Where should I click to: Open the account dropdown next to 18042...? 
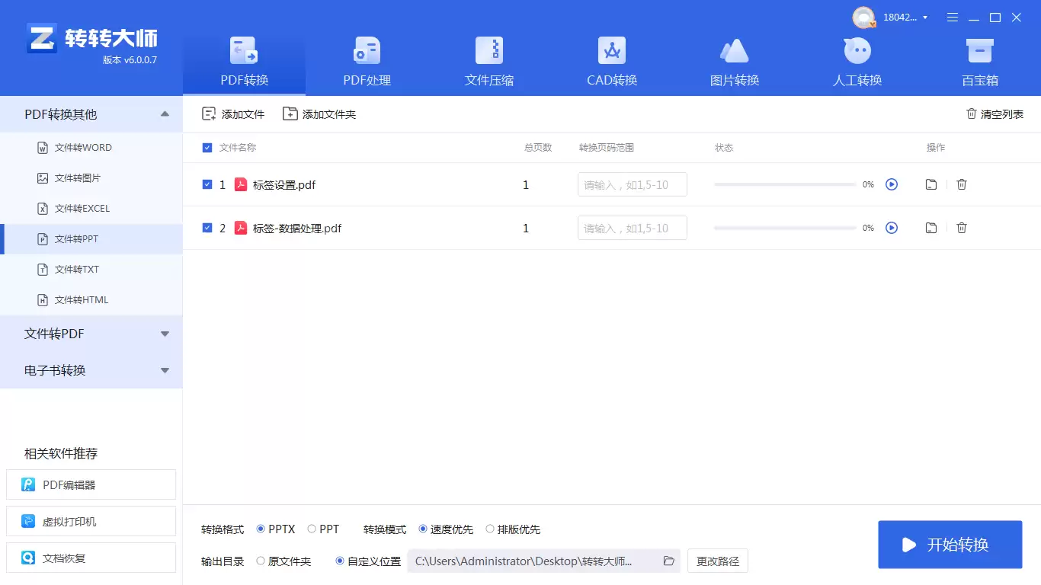[x=924, y=17]
